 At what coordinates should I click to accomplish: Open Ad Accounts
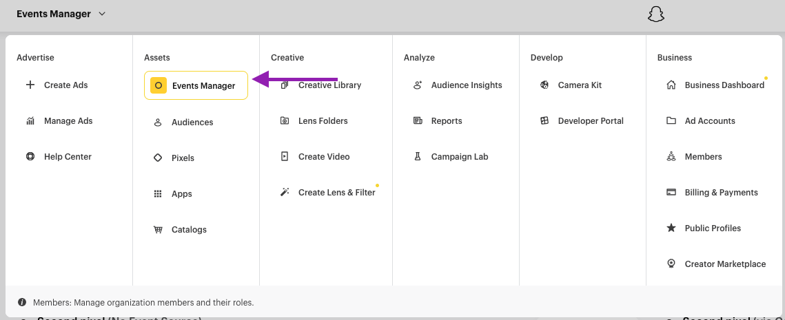(710, 121)
